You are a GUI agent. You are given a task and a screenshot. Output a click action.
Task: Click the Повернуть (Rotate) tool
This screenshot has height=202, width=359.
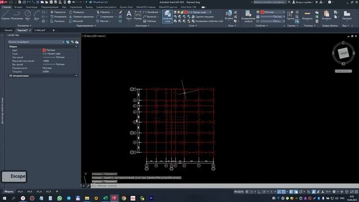pyautogui.click(x=77, y=12)
